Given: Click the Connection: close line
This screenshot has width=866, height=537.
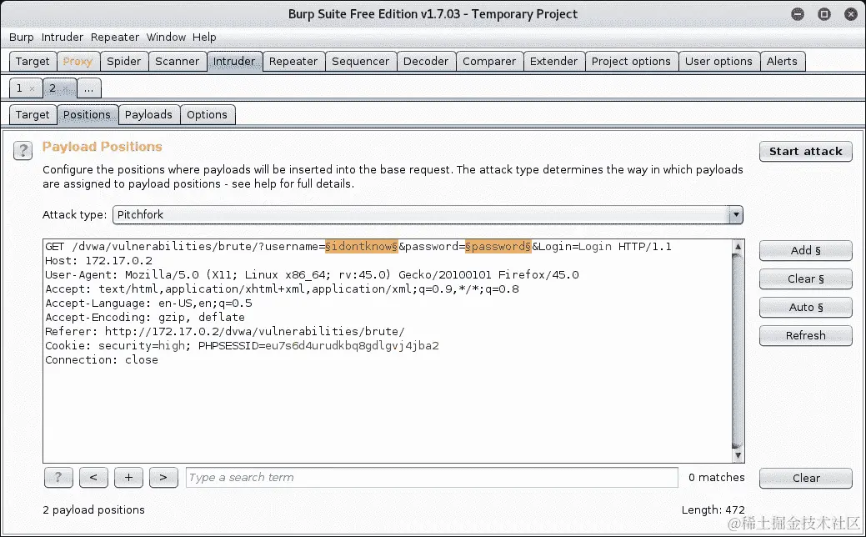Looking at the screenshot, I should click(102, 360).
